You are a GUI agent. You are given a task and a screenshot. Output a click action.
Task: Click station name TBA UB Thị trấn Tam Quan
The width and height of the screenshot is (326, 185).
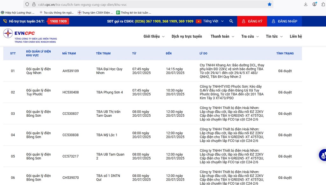(108, 113)
